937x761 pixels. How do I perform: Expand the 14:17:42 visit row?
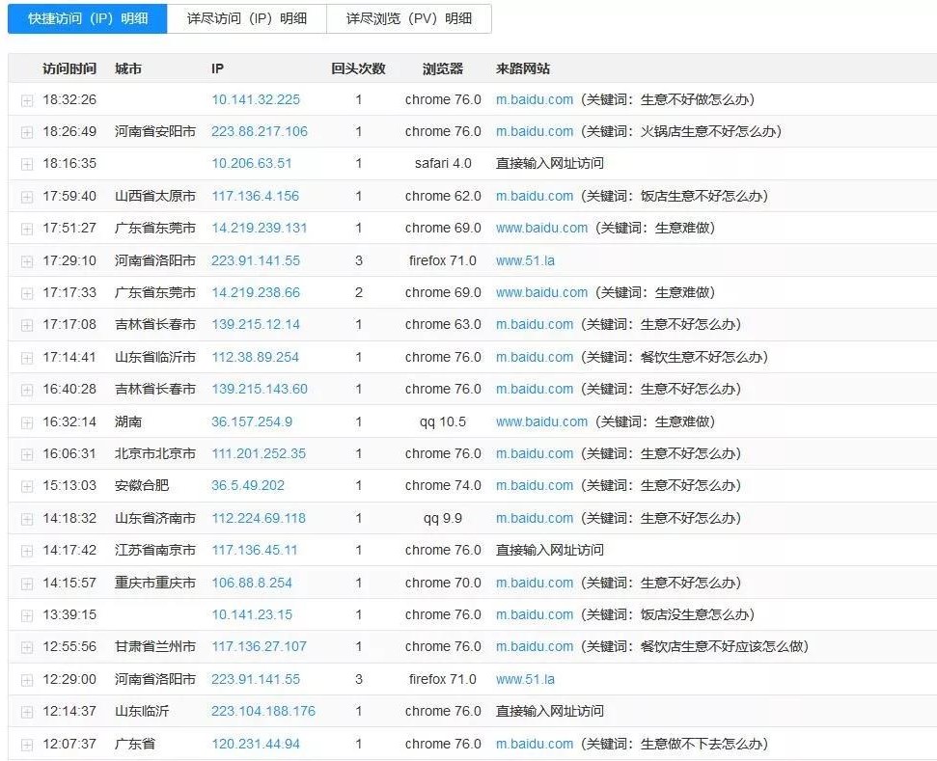27,552
